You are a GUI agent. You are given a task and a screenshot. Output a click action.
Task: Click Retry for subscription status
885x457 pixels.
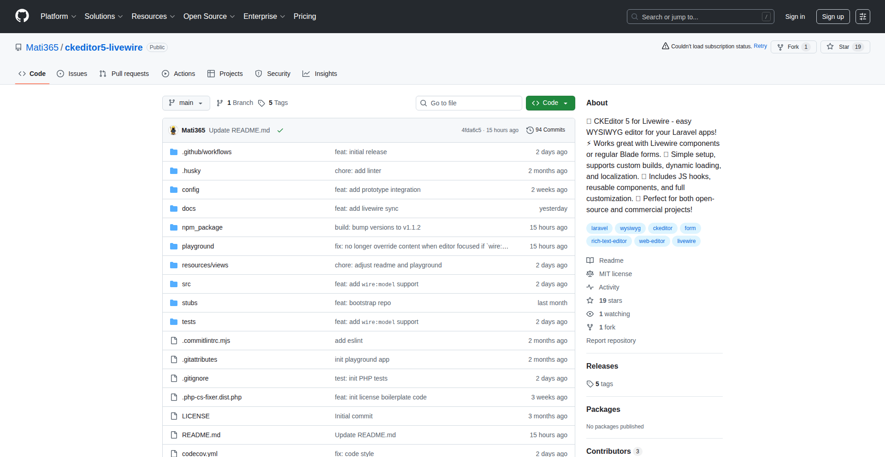(x=760, y=46)
